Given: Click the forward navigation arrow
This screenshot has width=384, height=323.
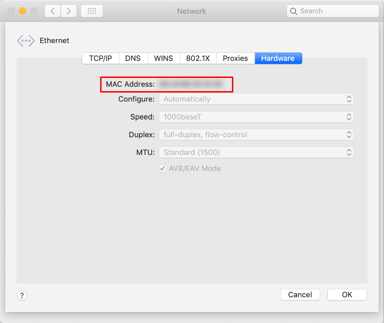Looking at the screenshot, I should [x=68, y=11].
